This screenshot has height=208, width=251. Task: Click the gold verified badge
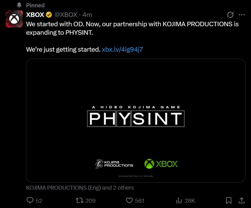[49, 15]
